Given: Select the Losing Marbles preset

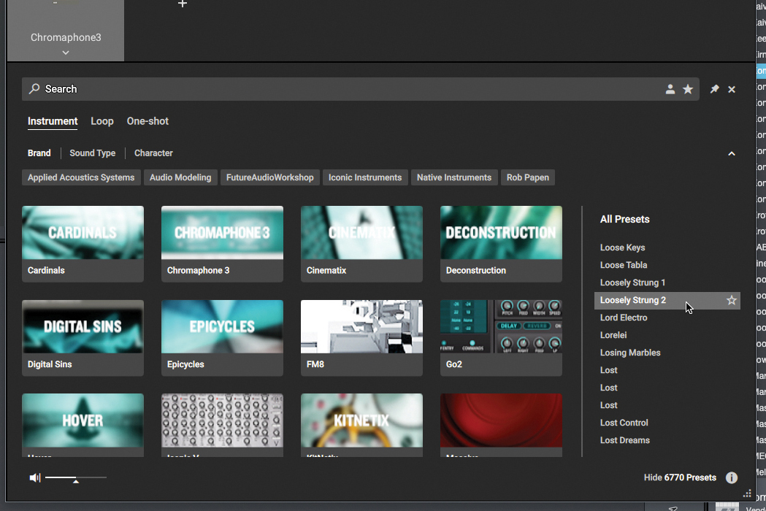Looking at the screenshot, I should [629, 353].
